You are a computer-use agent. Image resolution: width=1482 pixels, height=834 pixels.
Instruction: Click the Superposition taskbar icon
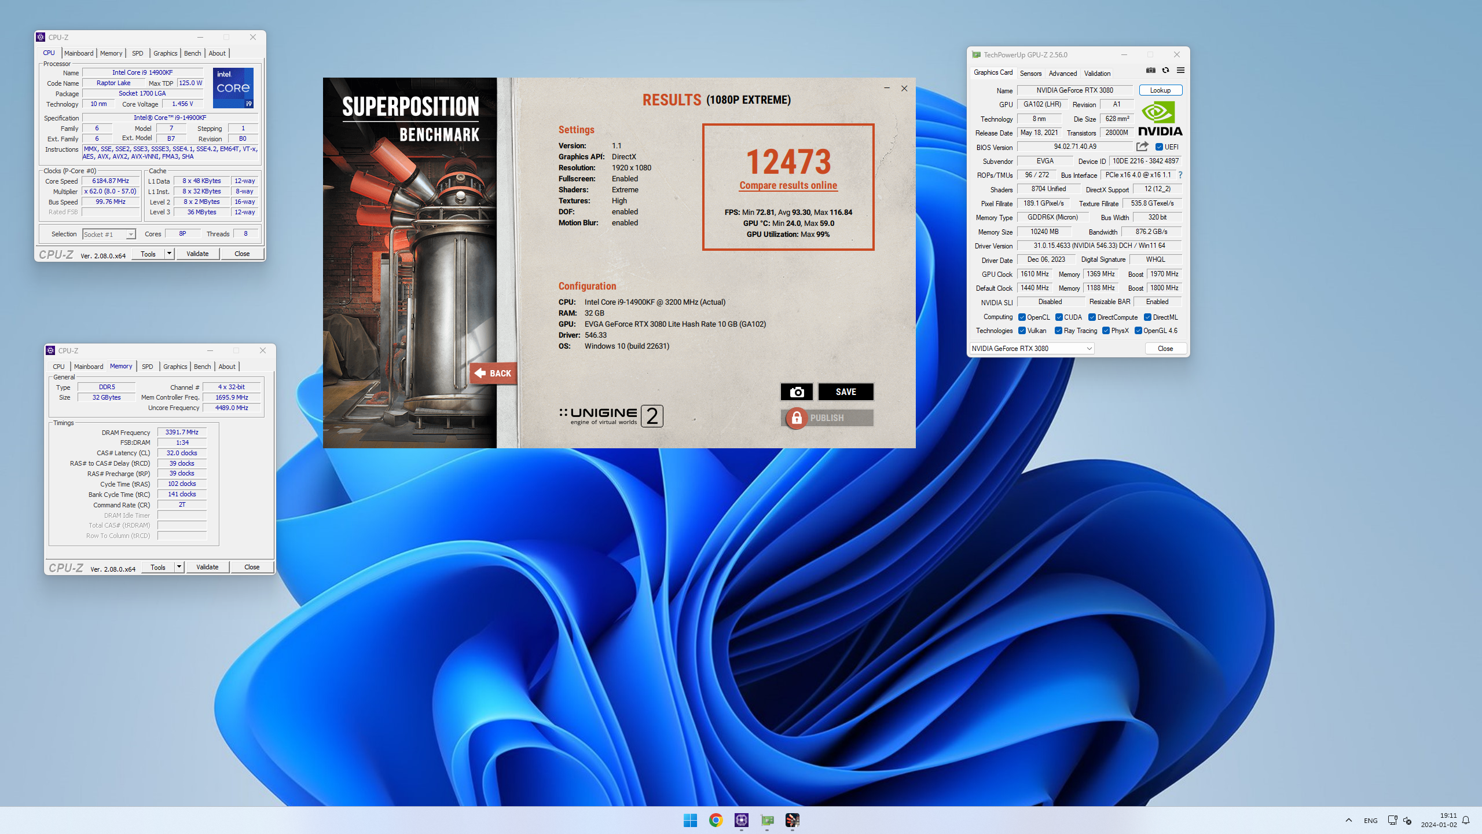pos(793,820)
